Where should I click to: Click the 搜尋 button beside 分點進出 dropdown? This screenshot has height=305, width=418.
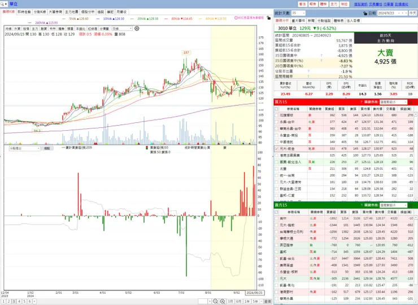(47, 148)
